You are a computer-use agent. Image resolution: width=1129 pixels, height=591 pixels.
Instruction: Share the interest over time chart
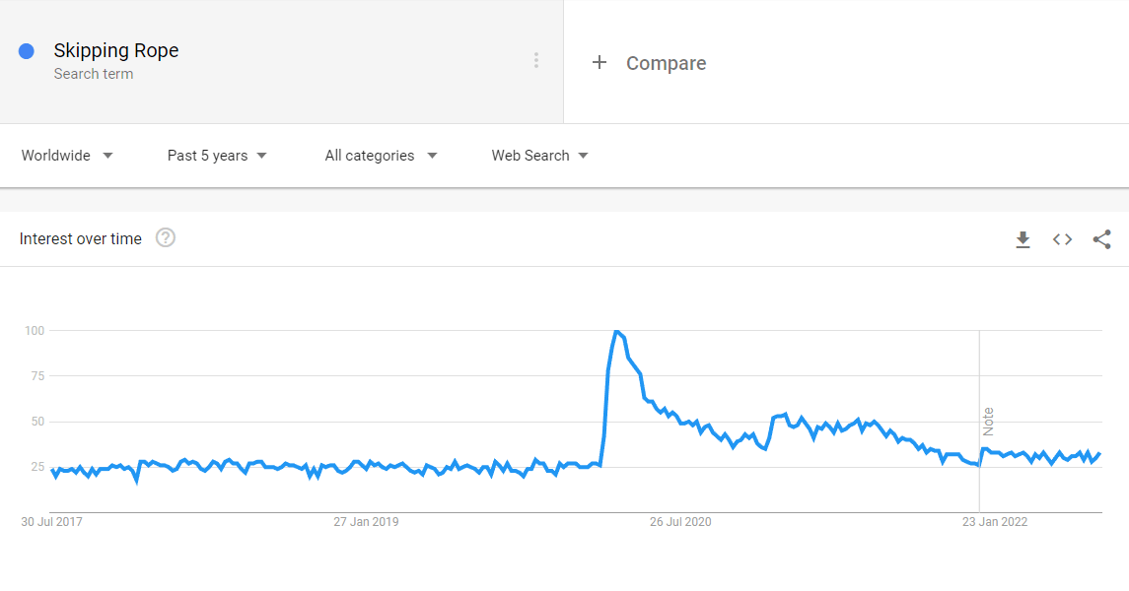coord(1101,239)
